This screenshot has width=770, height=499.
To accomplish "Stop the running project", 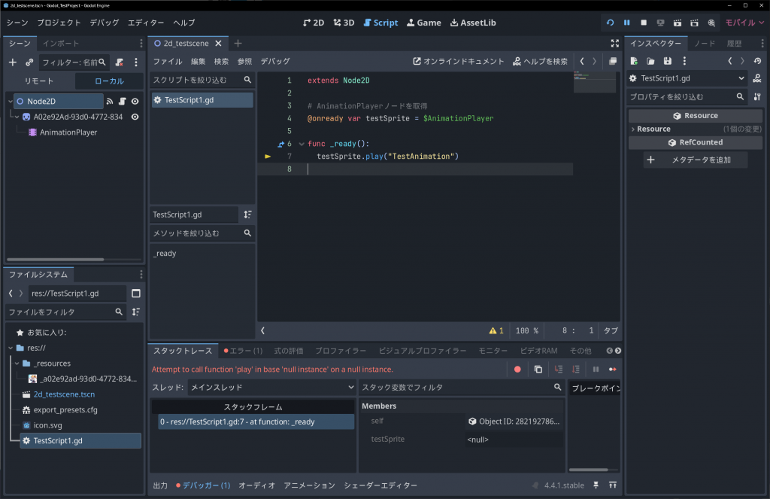I will (x=644, y=23).
